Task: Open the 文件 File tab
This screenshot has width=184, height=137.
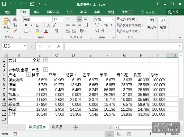Action: click(x=8, y=12)
